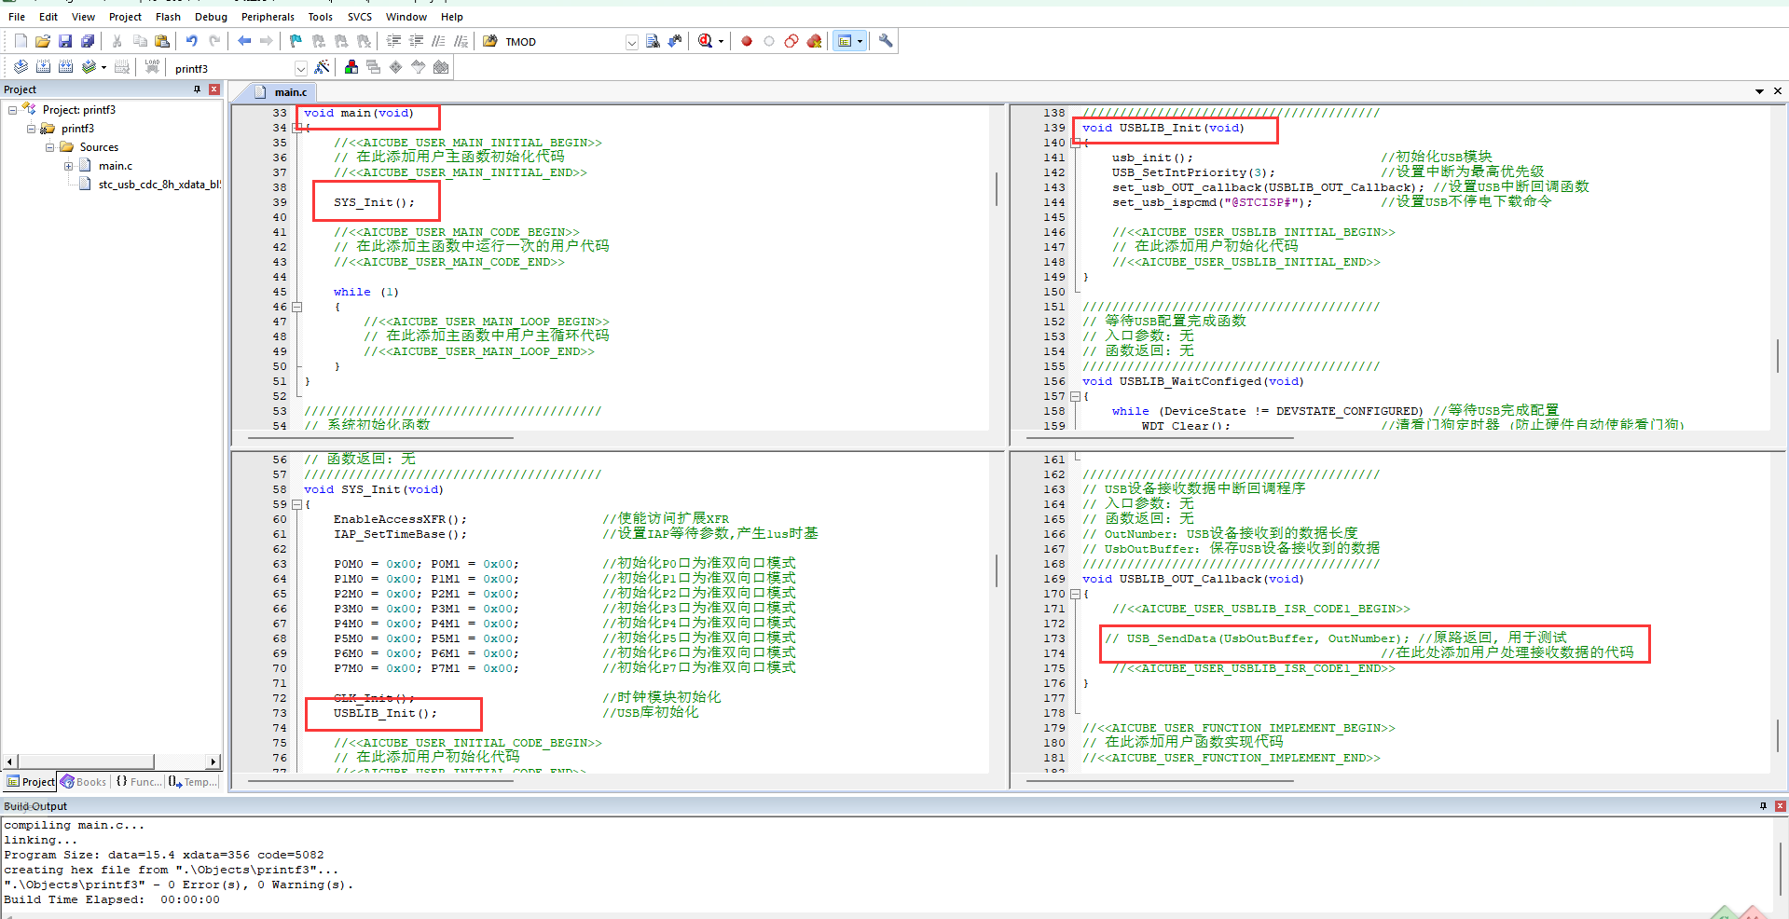This screenshot has width=1789, height=919.
Task: Open the printf3 target selection dropdown
Action: (x=301, y=68)
